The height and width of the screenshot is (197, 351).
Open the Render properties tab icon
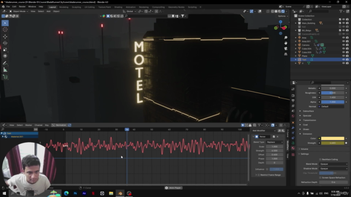(x=293, y=95)
